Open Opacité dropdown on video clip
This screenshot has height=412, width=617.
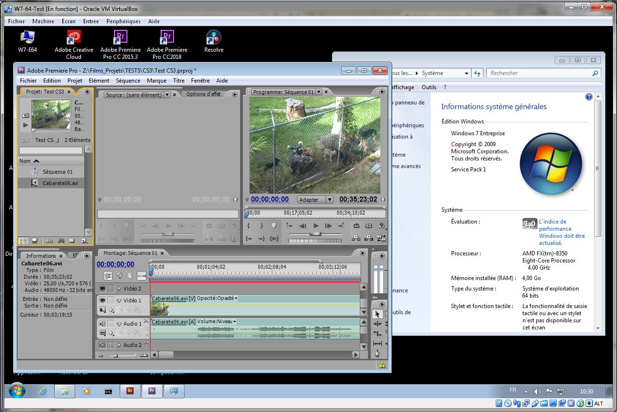coord(236,299)
